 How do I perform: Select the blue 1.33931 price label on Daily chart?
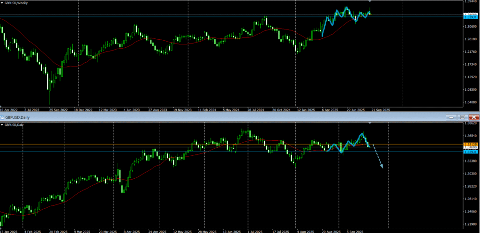click(470, 152)
